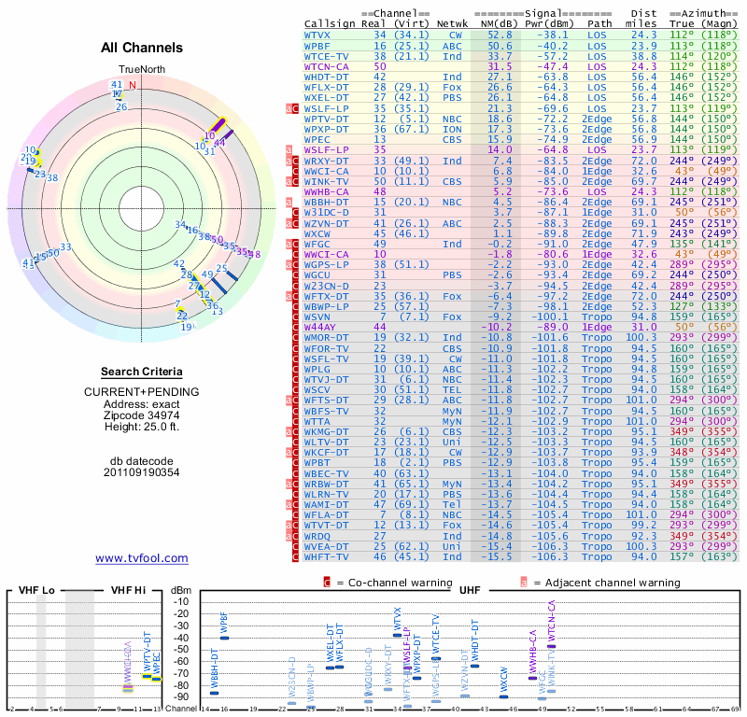The width and height of the screenshot is (747, 717).
Task: Click the red co-channel warning legend icon
Action: (x=326, y=583)
